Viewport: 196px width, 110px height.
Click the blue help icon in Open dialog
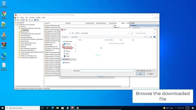coord(154,37)
